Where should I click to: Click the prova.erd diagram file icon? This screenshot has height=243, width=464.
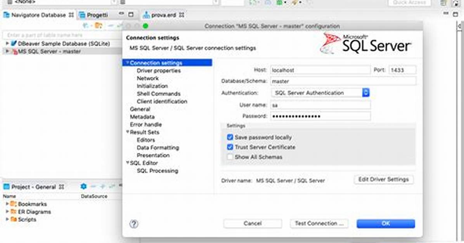click(x=146, y=15)
